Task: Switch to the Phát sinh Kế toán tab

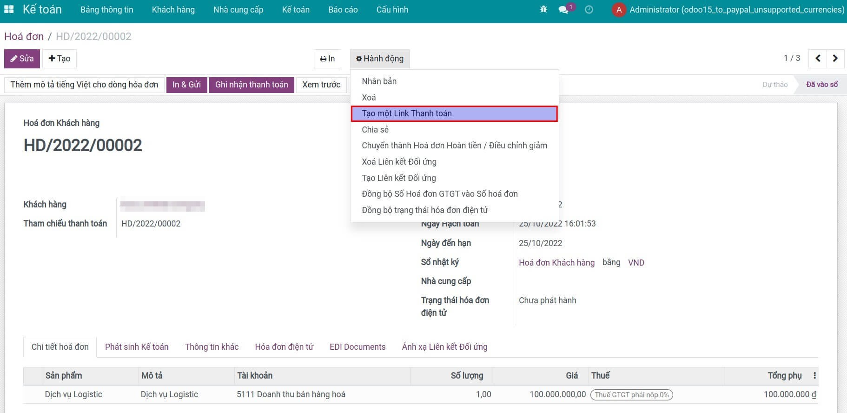Action: pyautogui.click(x=137, y=347)
